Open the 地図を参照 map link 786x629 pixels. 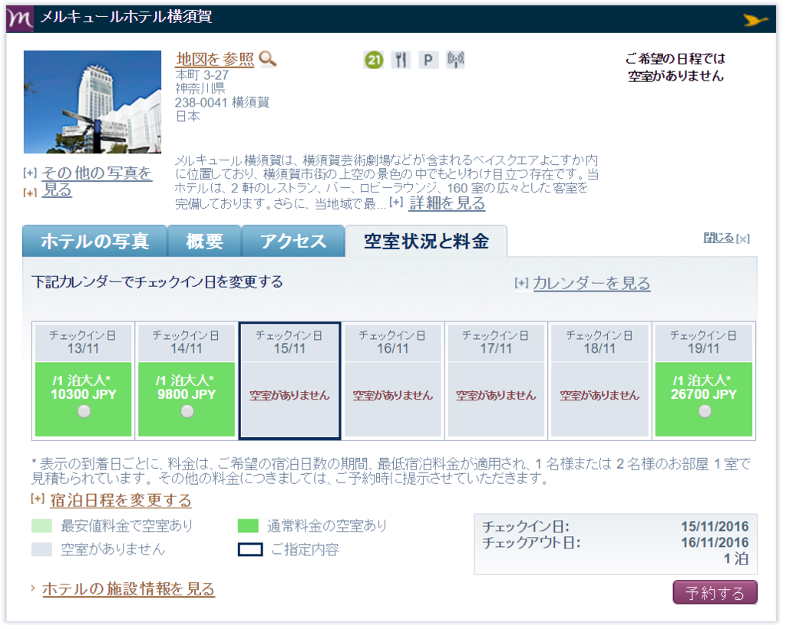[215, 59]
